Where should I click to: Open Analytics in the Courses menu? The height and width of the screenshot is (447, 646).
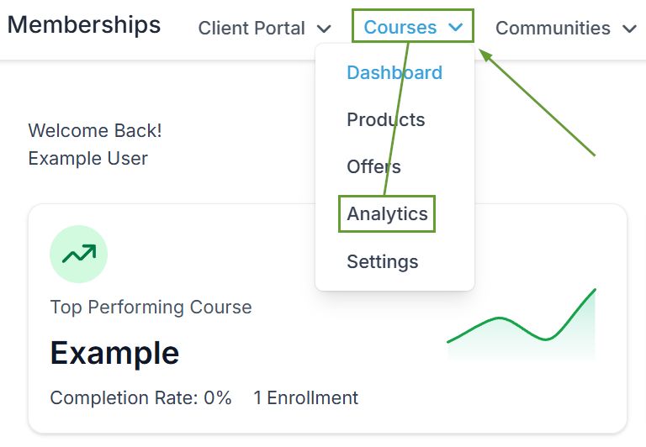point(387,213)
